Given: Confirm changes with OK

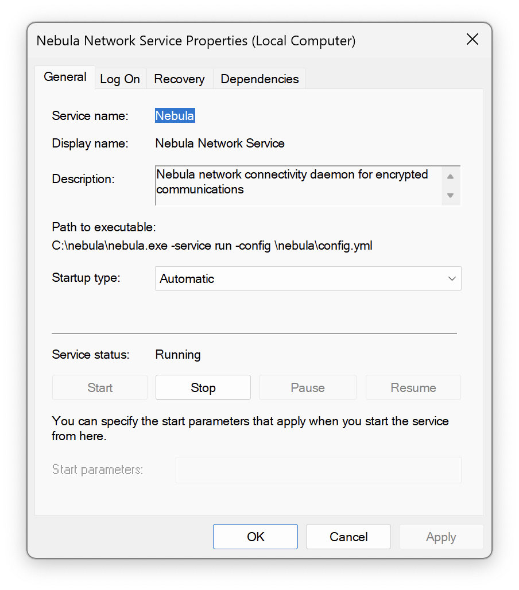Looking at the screenshot, I should (x=255, y=537).
